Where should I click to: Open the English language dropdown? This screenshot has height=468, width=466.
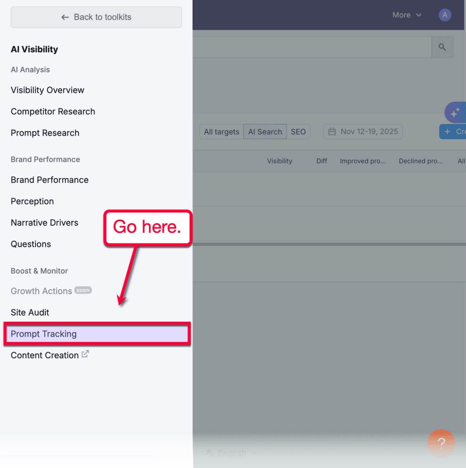(x=232, y=453)
